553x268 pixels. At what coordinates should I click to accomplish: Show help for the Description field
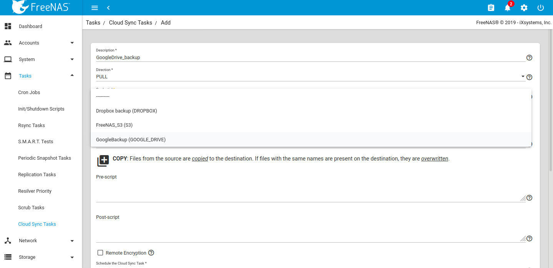point(529,58)
